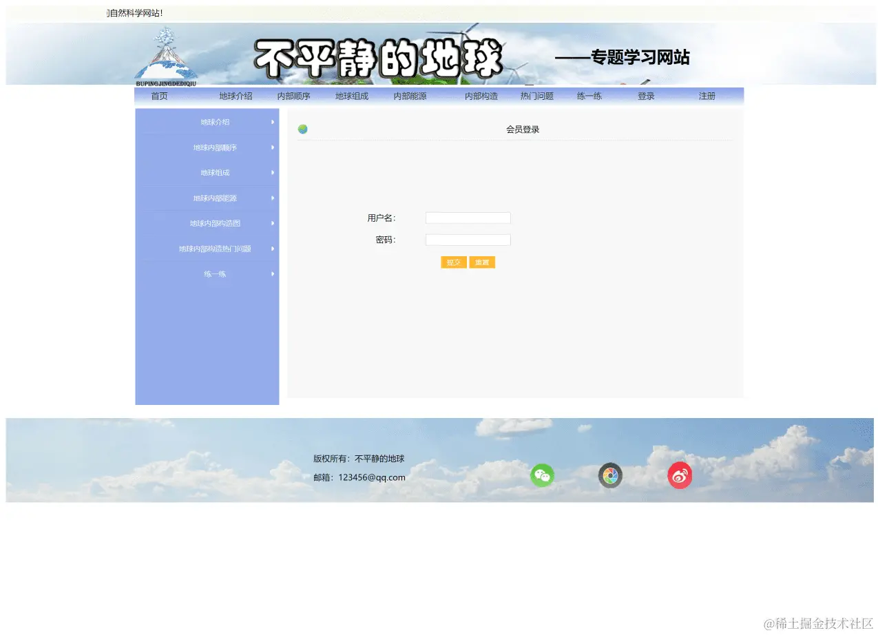Screen dimensions: 878x635
Task: Click the 不平静的地球 banner artwork
Action: pyautogui.click(x=379, y=54)
